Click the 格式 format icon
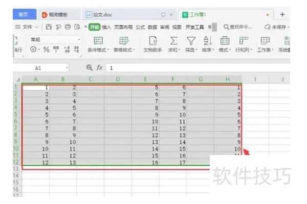 tap(225, 41)
